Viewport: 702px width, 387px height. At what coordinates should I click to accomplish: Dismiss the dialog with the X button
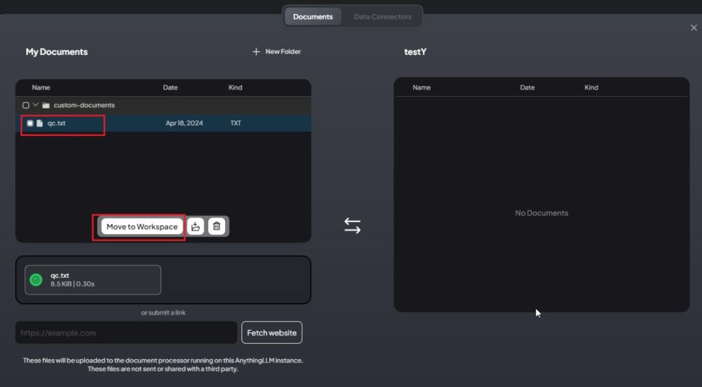point(694,28)
